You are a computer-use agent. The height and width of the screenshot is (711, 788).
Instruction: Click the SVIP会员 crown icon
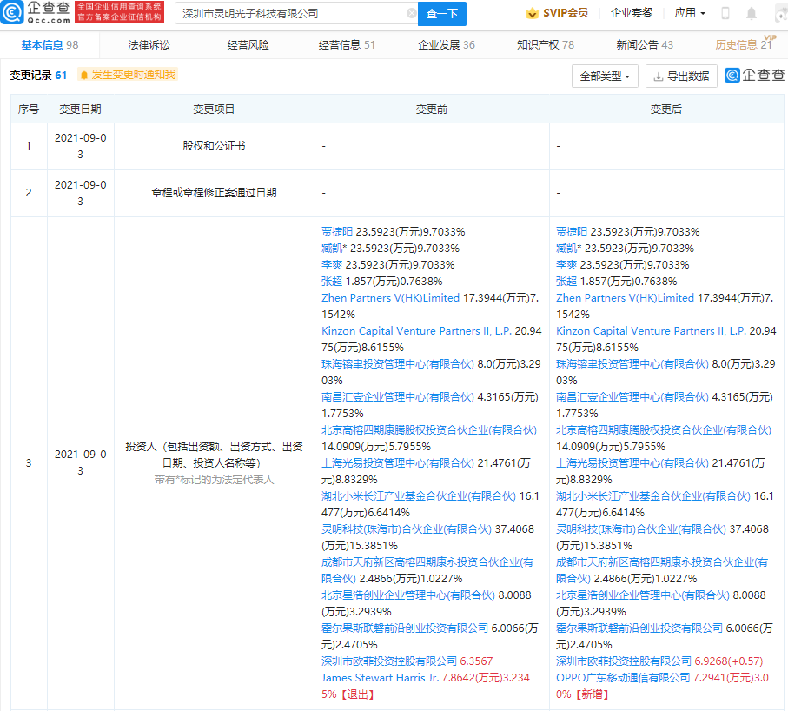point(532,13)
